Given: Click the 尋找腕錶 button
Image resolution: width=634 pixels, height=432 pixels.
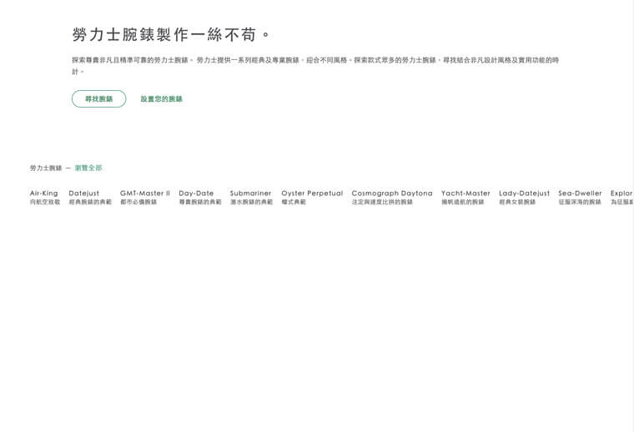Looking at the screenshot, I should click(x=98, y=99).
